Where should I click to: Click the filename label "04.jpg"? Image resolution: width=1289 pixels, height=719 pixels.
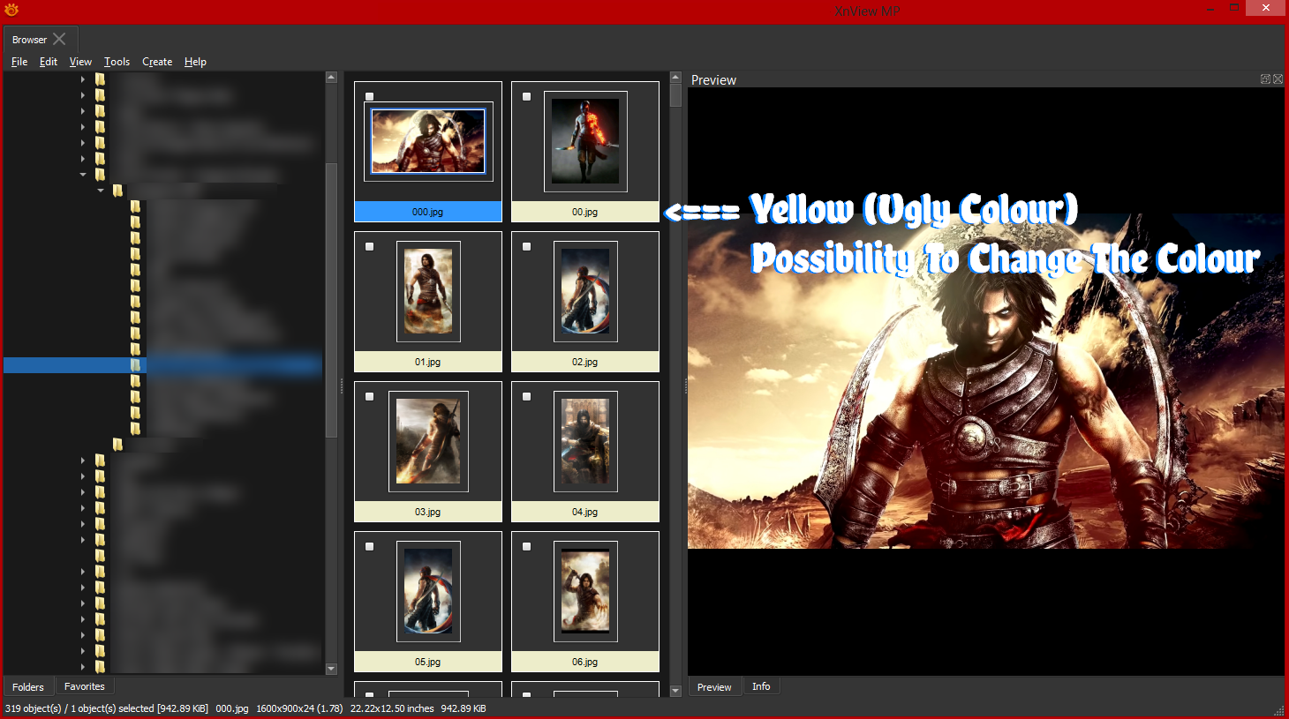(584, 512)
